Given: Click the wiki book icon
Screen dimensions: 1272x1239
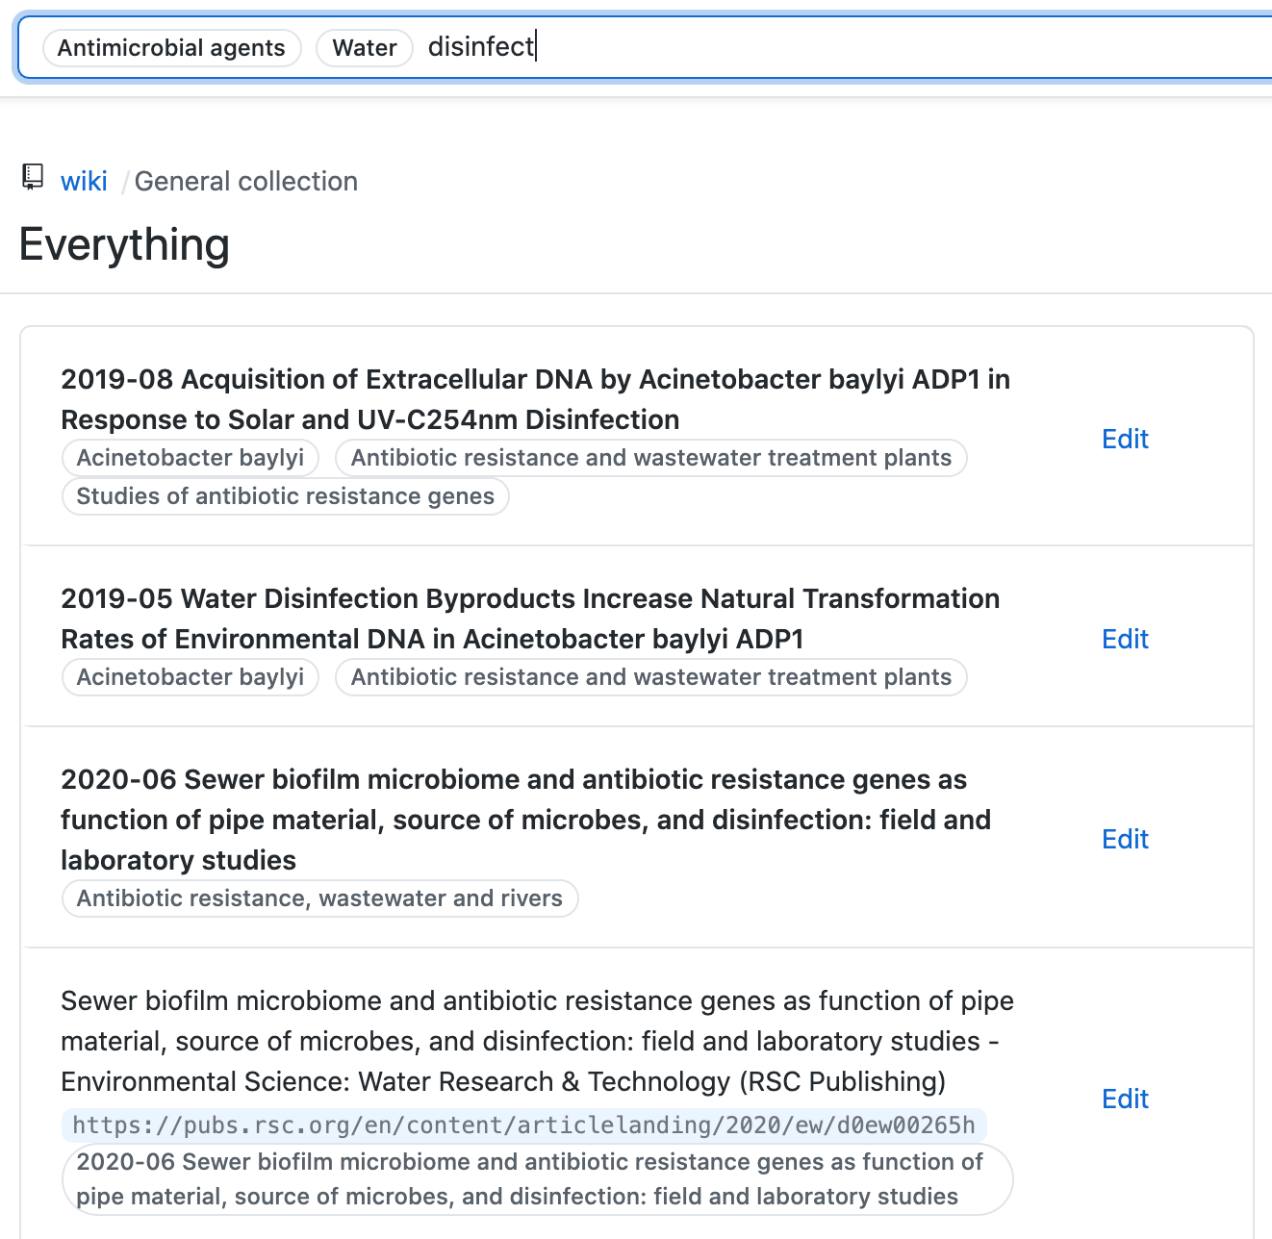Looking at the screenshot, I should [33, 177].
